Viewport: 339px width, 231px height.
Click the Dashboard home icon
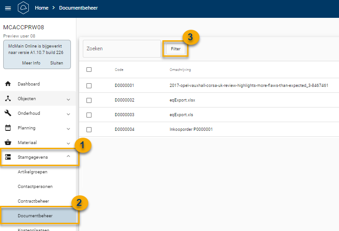[8, 84]
